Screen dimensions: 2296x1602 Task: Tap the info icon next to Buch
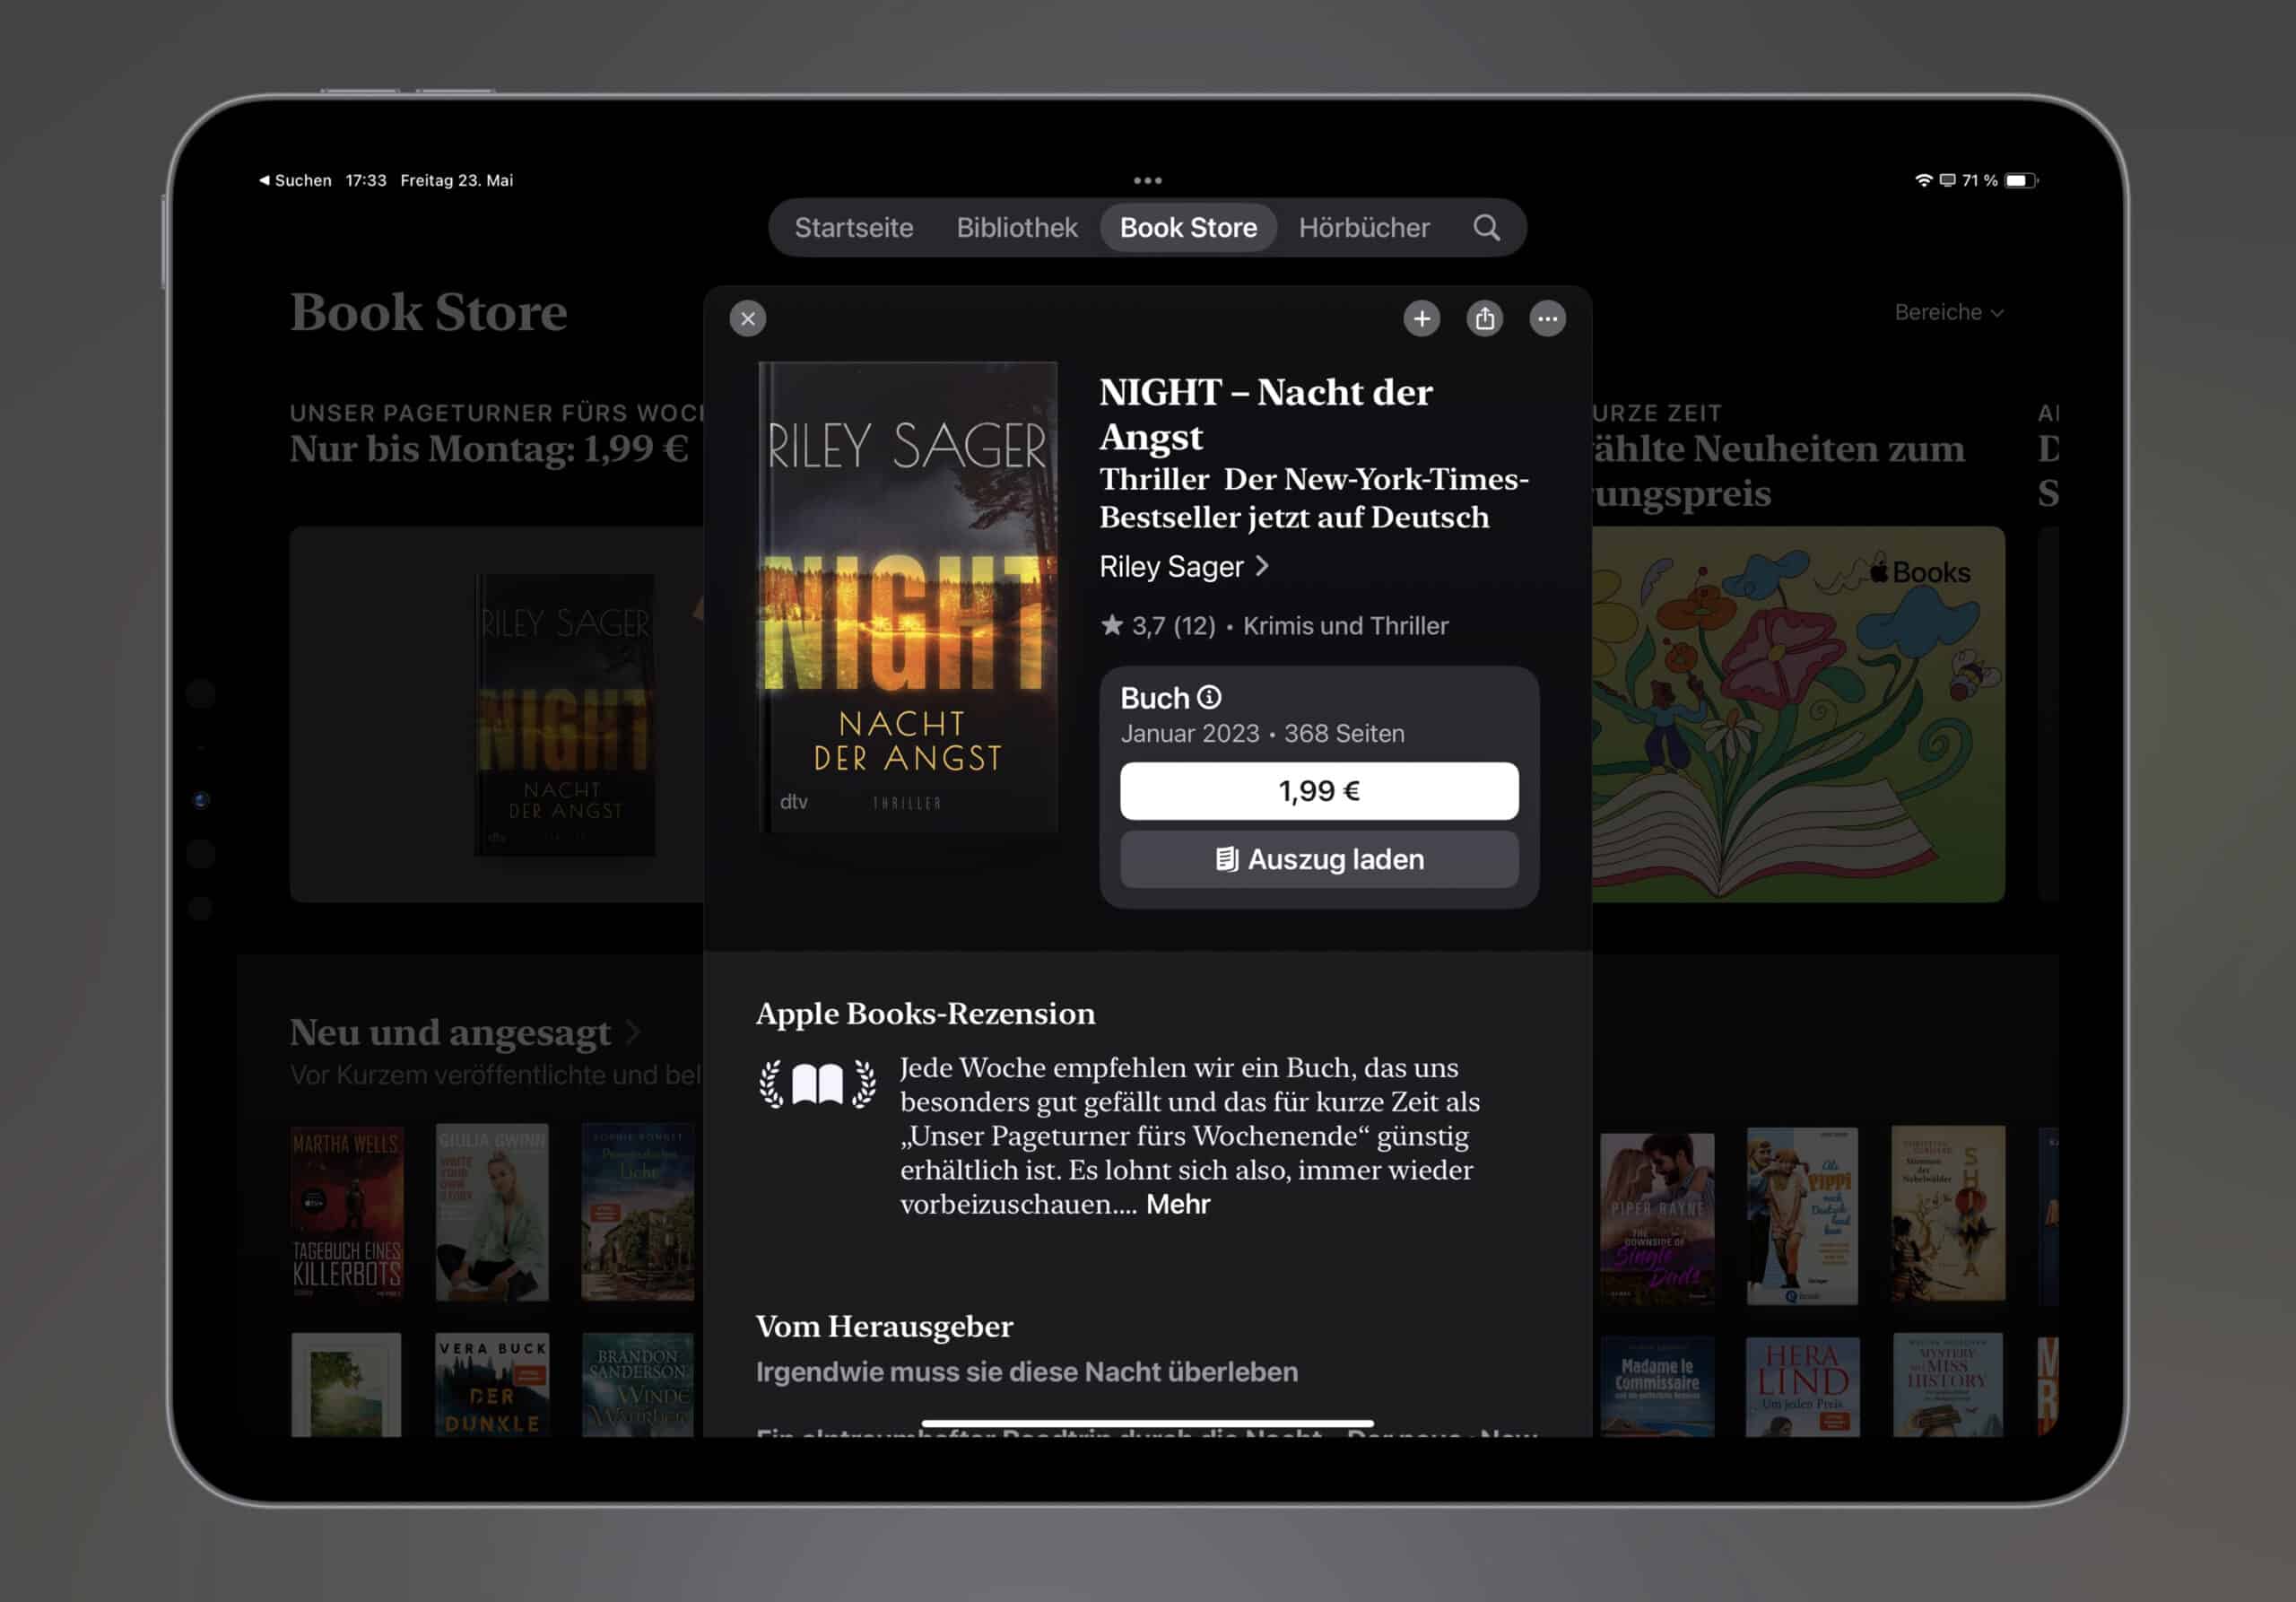click(1209, 697)
